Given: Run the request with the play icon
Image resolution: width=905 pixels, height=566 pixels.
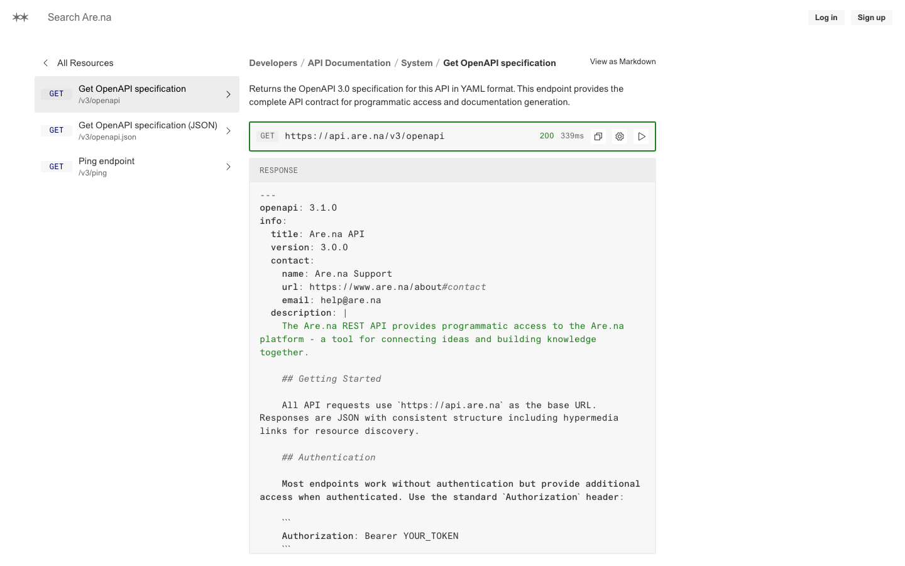Looking at the screenshot, I should [641, 136].
